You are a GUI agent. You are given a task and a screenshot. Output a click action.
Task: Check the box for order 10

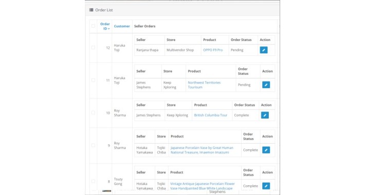(93, 113)
